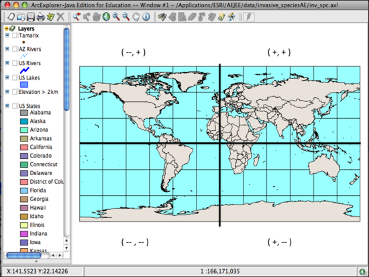Click the greyed Attributes table icon
This screenshot has height=277, width=369.
[x=211, y=17]
